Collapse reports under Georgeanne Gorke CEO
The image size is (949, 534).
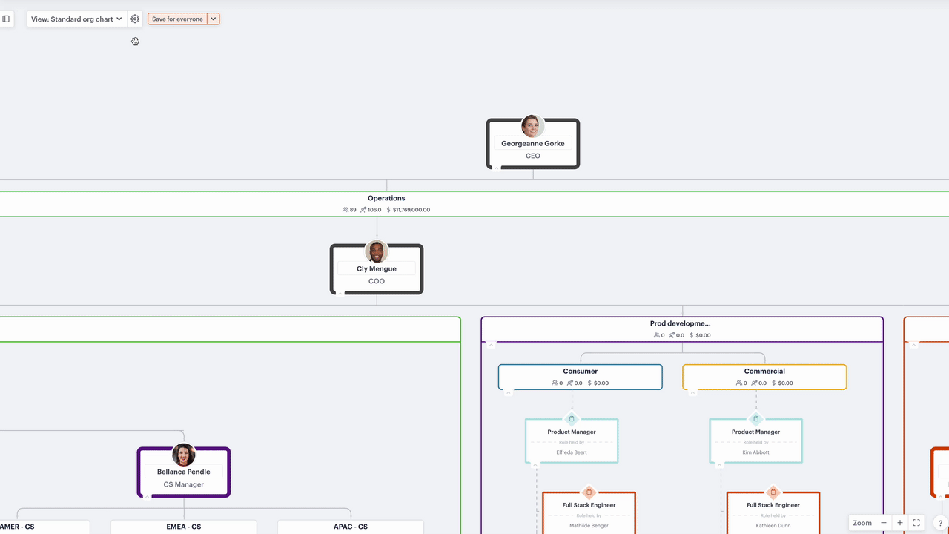click(497, 168)
